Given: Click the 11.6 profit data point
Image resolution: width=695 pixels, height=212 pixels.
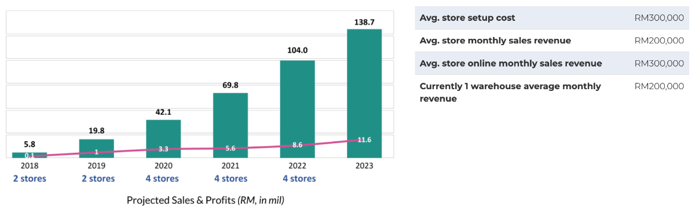Looking at the screenshot, I should click(364, 140).
